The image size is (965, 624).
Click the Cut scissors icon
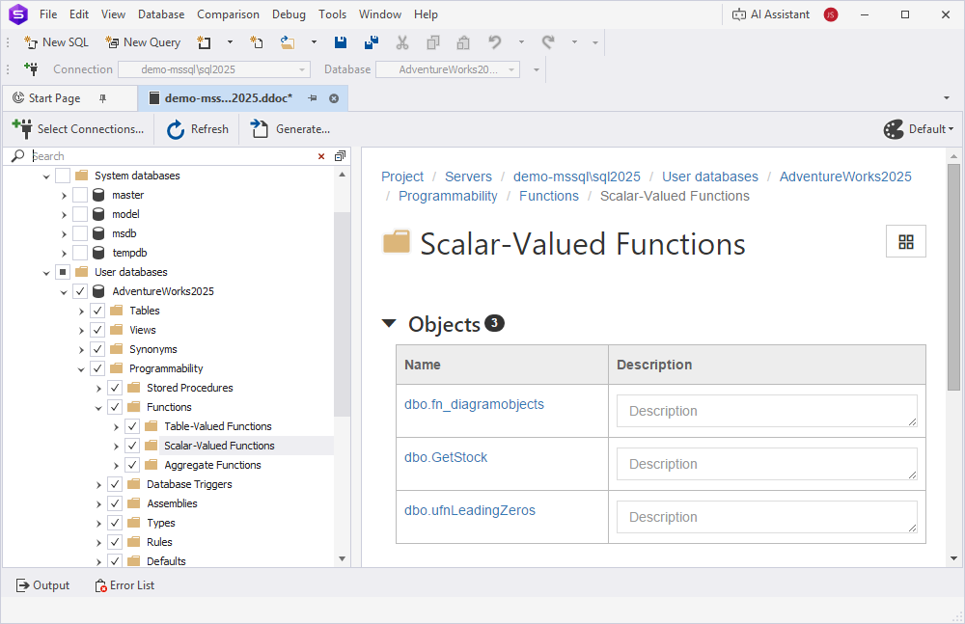[402, 42]
